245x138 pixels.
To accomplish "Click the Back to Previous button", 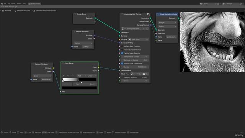I will pyautogui.click(x=34, y=4).
